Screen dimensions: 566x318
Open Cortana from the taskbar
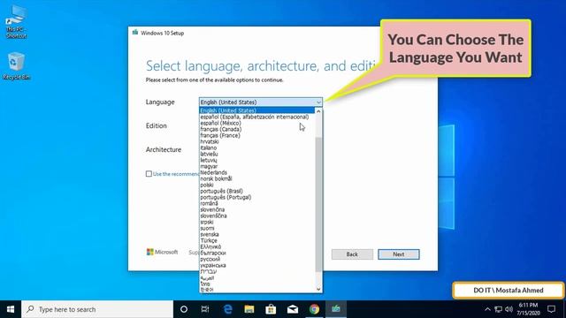(x=184, y=309)
